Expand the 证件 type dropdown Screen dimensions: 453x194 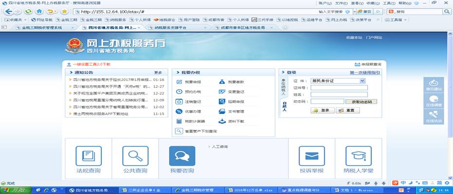click(x=362, y=81)
